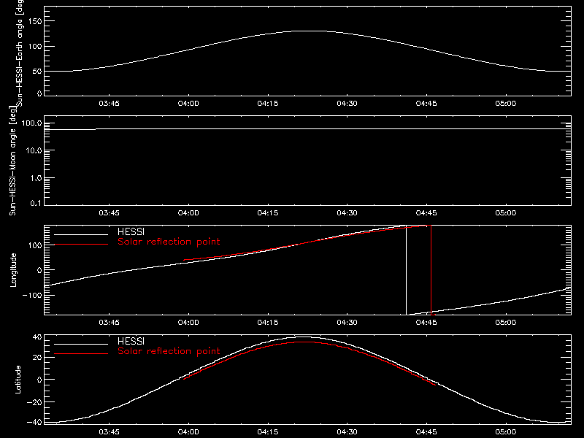584x438 pixels.
Task: Click red legend line in Latitude plot
Action: (81, 354)
